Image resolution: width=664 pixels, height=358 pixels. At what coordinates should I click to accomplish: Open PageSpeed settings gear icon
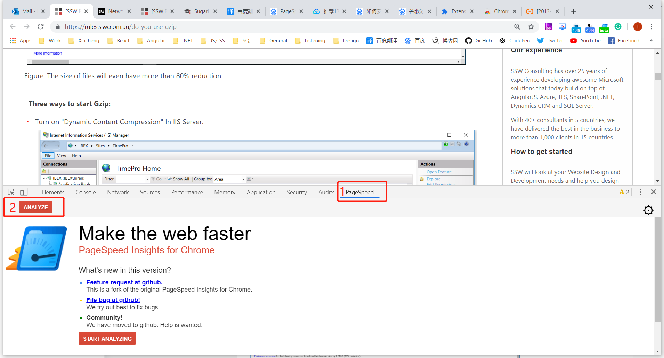(648, 210)
